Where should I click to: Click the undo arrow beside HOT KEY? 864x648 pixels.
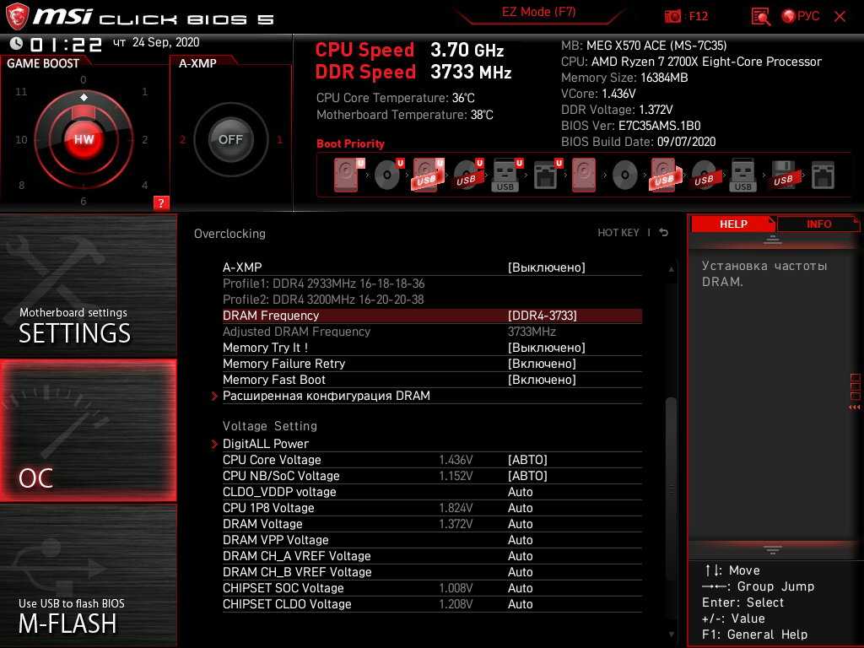[664, 233]
